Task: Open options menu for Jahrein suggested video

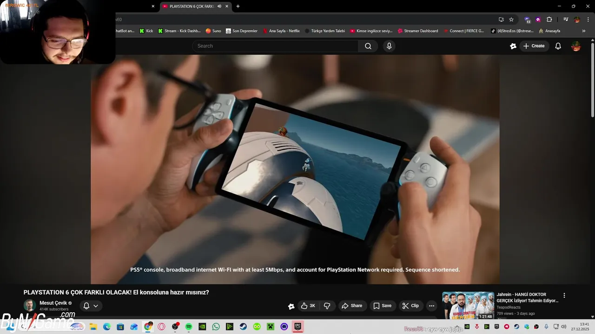Action: coord(564,295)
